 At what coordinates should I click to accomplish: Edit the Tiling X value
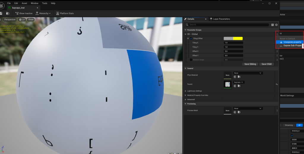233,43
